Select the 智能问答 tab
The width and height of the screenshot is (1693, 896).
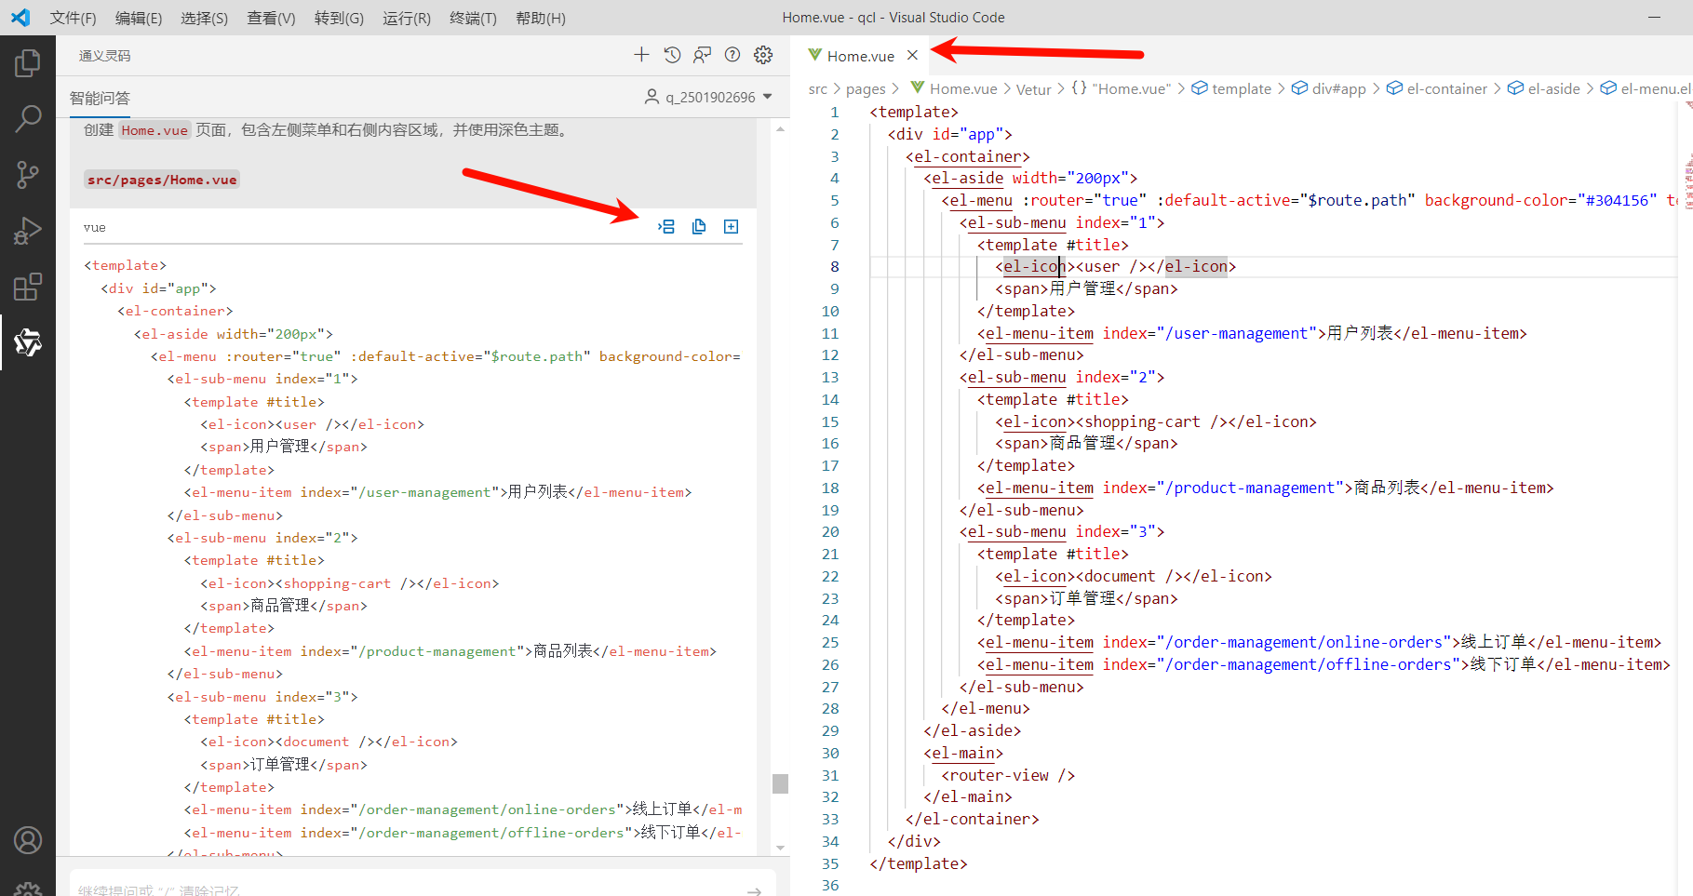(x=100, y=98)
